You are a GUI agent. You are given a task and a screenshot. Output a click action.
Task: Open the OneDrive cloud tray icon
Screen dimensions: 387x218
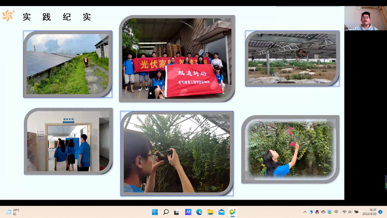323,212
